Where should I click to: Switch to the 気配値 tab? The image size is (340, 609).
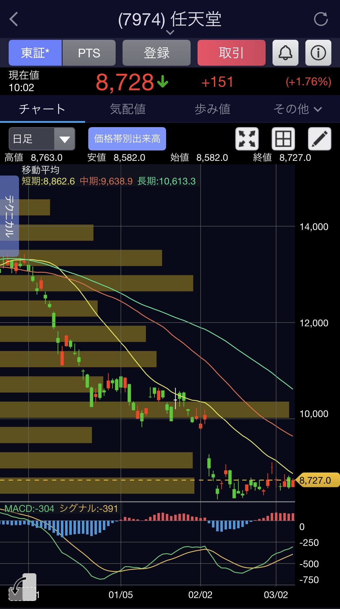pos(127,109)
